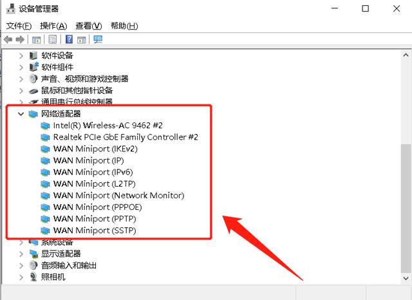Select WAN Miniport (L2TP) entry

tap(95, 184)
